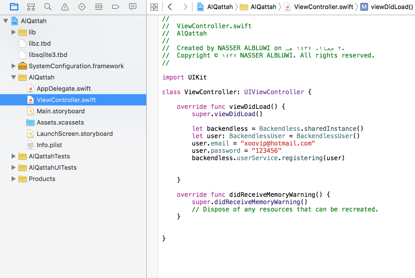
Task: Collapse the AlQattah project root
Action: pos(6,21)
